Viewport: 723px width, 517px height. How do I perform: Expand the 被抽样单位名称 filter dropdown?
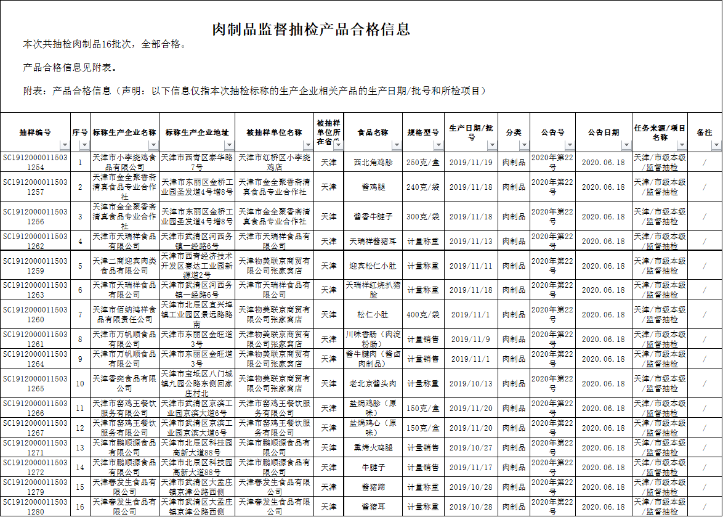(x=307, y=145)
